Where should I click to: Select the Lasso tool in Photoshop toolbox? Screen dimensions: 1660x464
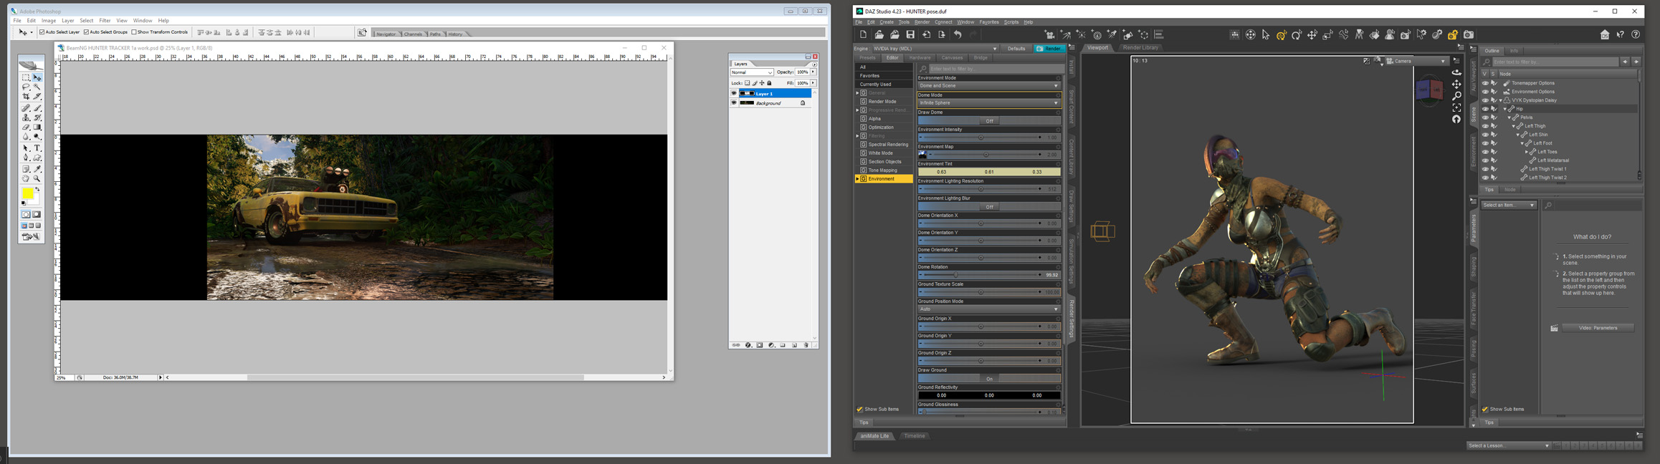point(26,87)
